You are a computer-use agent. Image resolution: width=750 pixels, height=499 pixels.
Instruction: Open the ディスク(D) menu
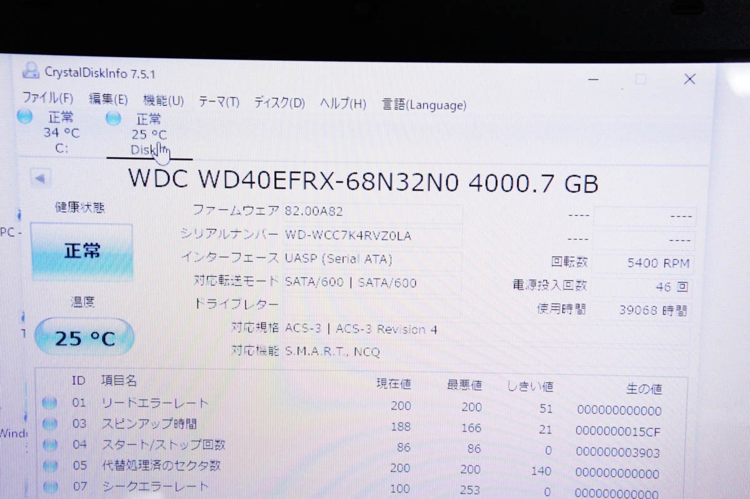[x=279, y=103]
